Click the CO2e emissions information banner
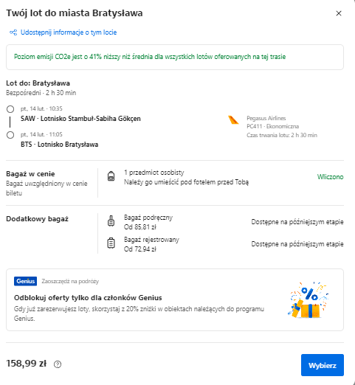 175,57
